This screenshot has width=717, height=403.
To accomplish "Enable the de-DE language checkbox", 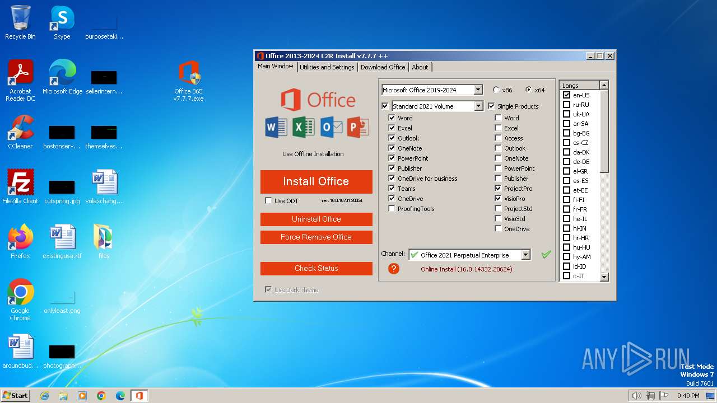I will (567, 162).
